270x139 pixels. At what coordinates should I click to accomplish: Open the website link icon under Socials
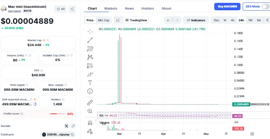click(73, 126)
